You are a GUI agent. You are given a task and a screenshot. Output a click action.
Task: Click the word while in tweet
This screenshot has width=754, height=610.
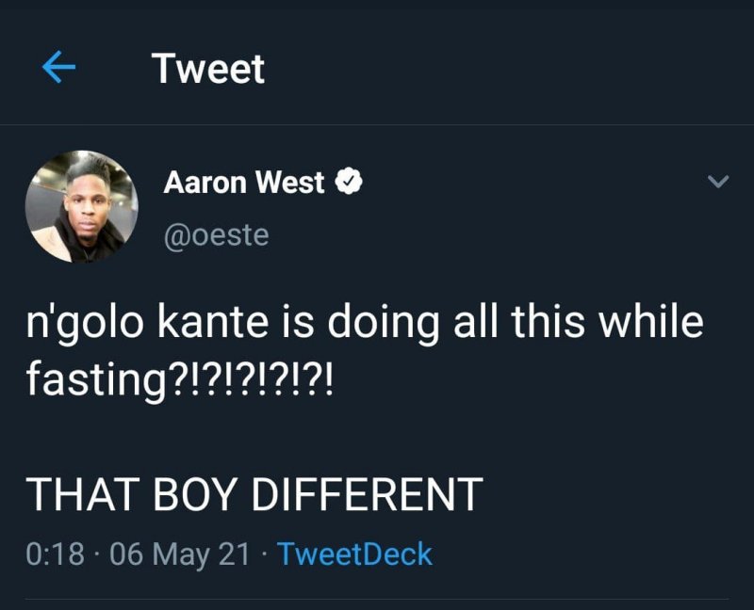pos(651,323)
